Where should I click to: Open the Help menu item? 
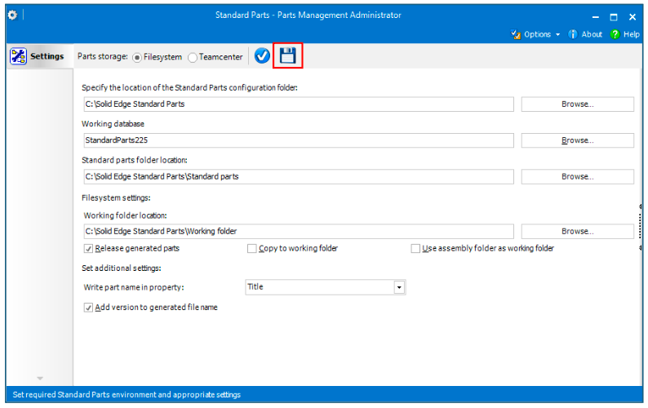[x=632, y=34]
